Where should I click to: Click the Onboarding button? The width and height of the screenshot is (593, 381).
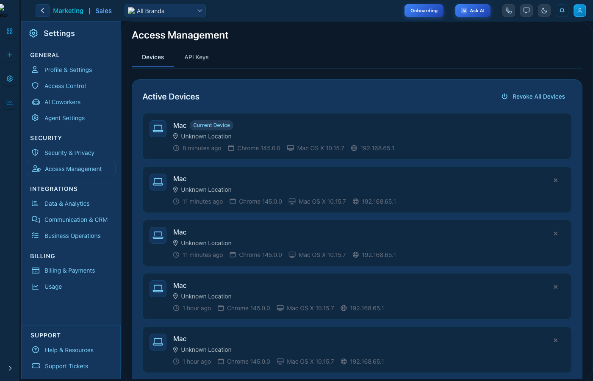(x=424, y=11)
